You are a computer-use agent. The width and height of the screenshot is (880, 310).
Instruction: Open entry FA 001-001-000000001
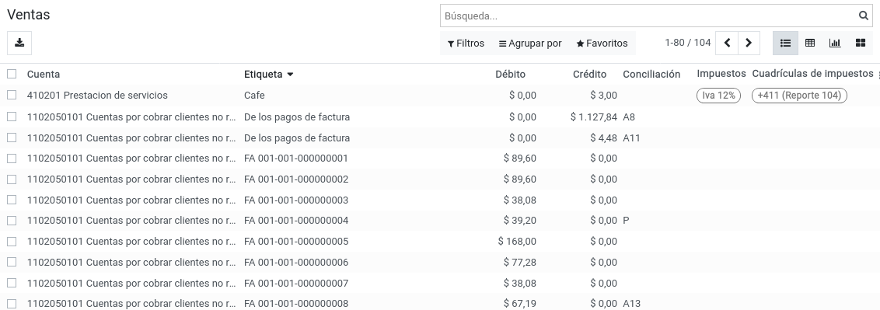click(x=295, y=158)
